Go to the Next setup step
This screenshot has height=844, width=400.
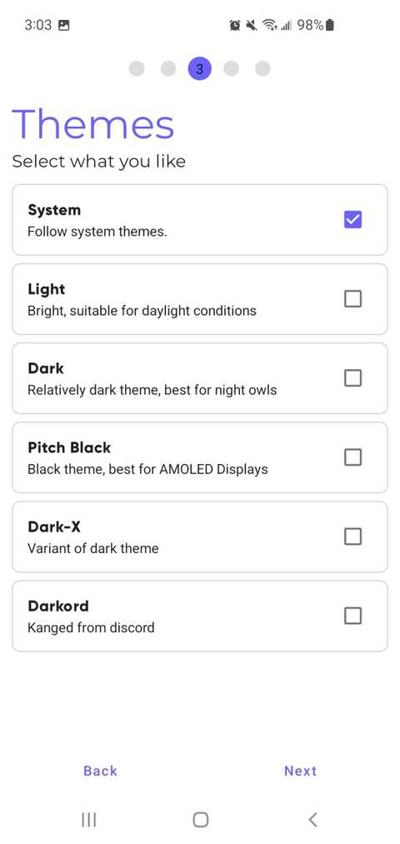tap(300, 771)
